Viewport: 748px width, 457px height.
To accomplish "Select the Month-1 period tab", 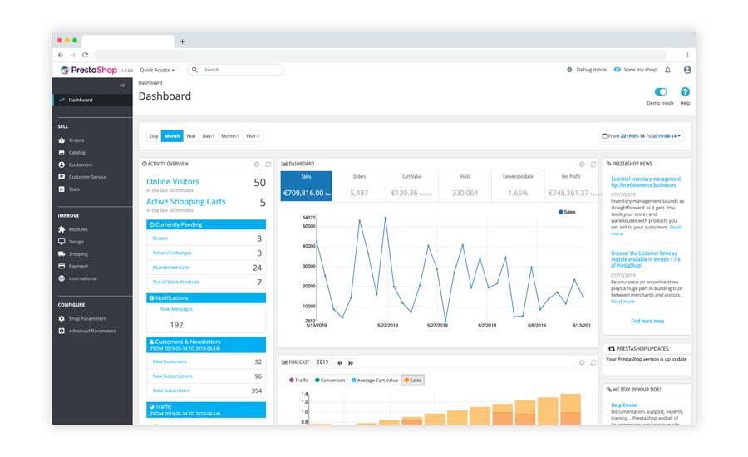I will (x=230, y=136).
